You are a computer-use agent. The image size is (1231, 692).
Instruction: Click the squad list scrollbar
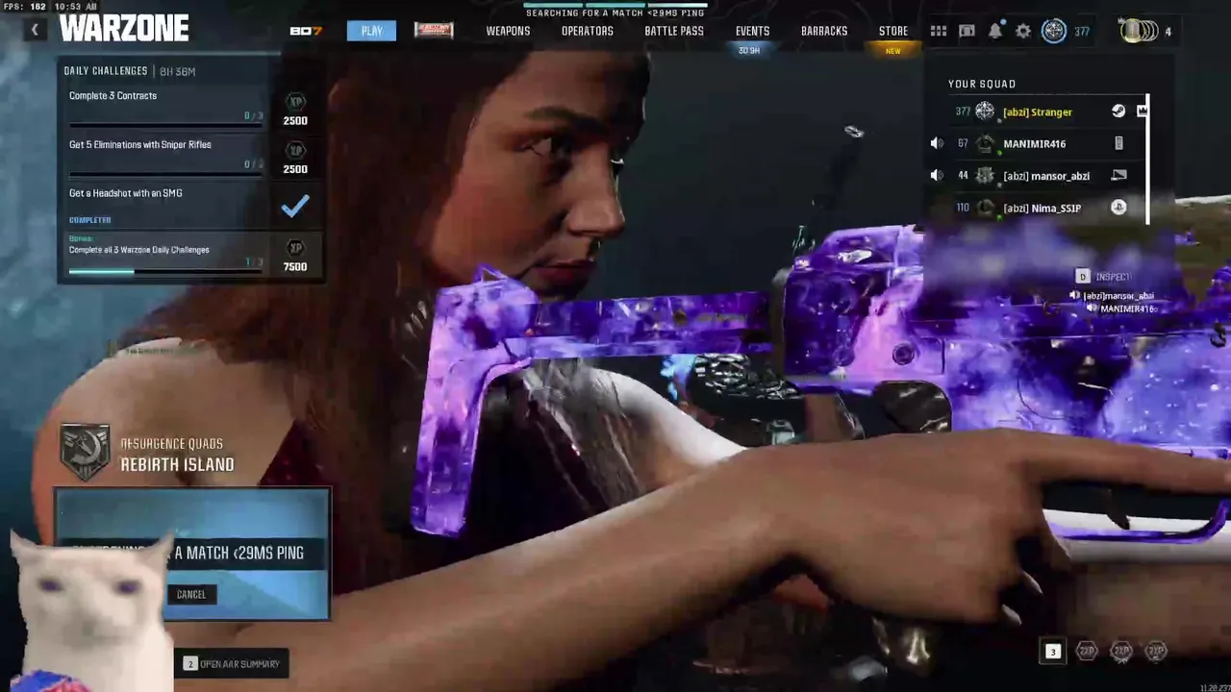point(1148,160)
